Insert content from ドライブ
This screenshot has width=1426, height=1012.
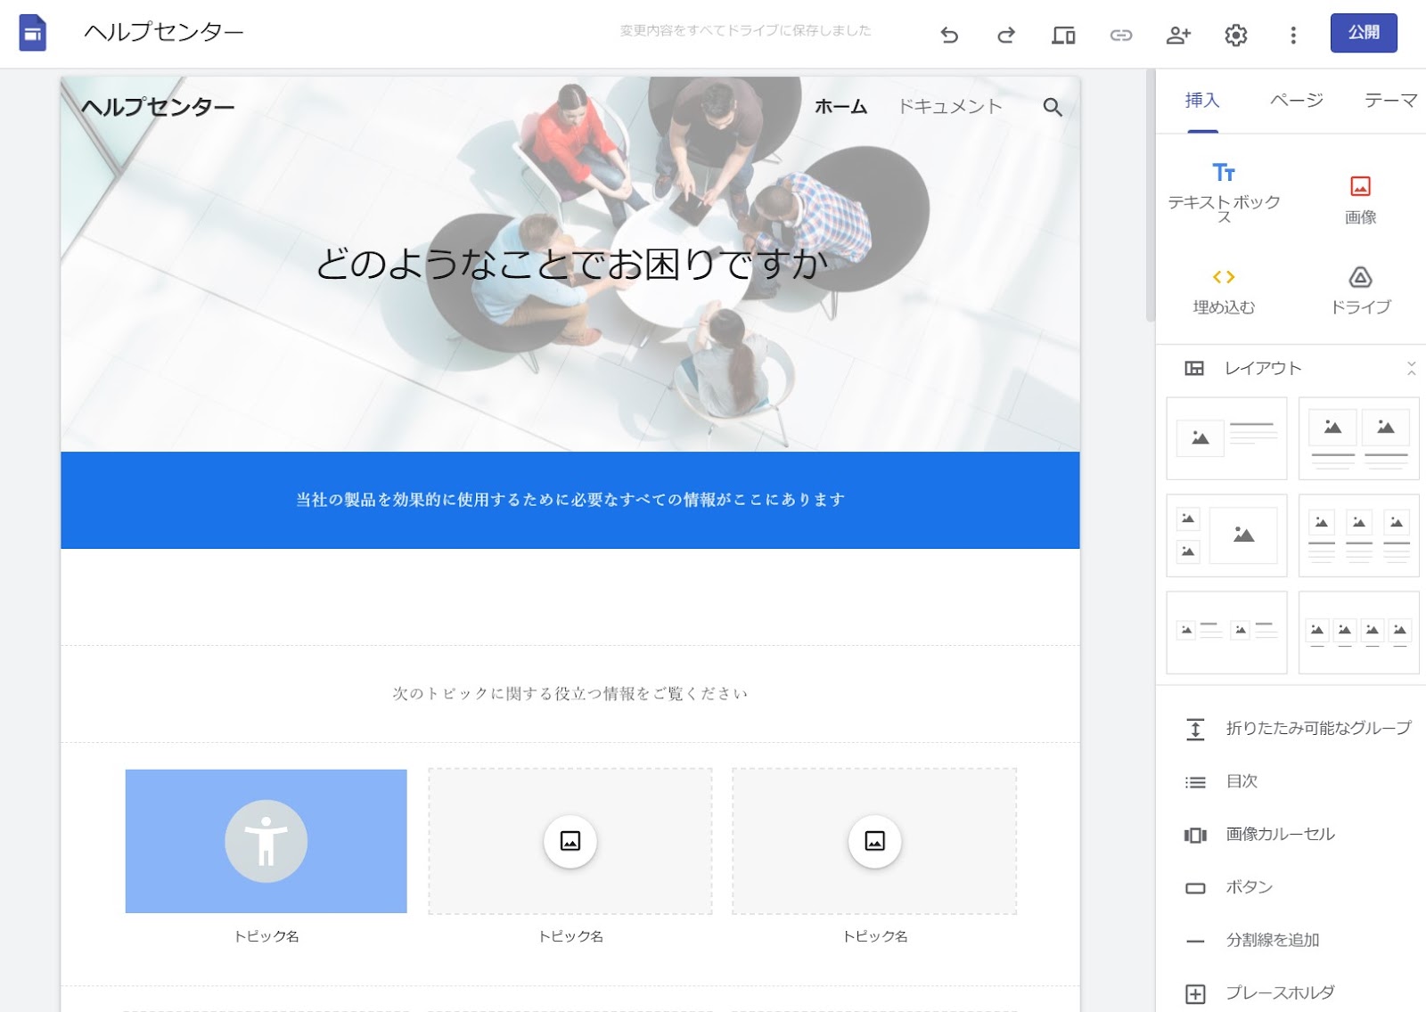1358,290
